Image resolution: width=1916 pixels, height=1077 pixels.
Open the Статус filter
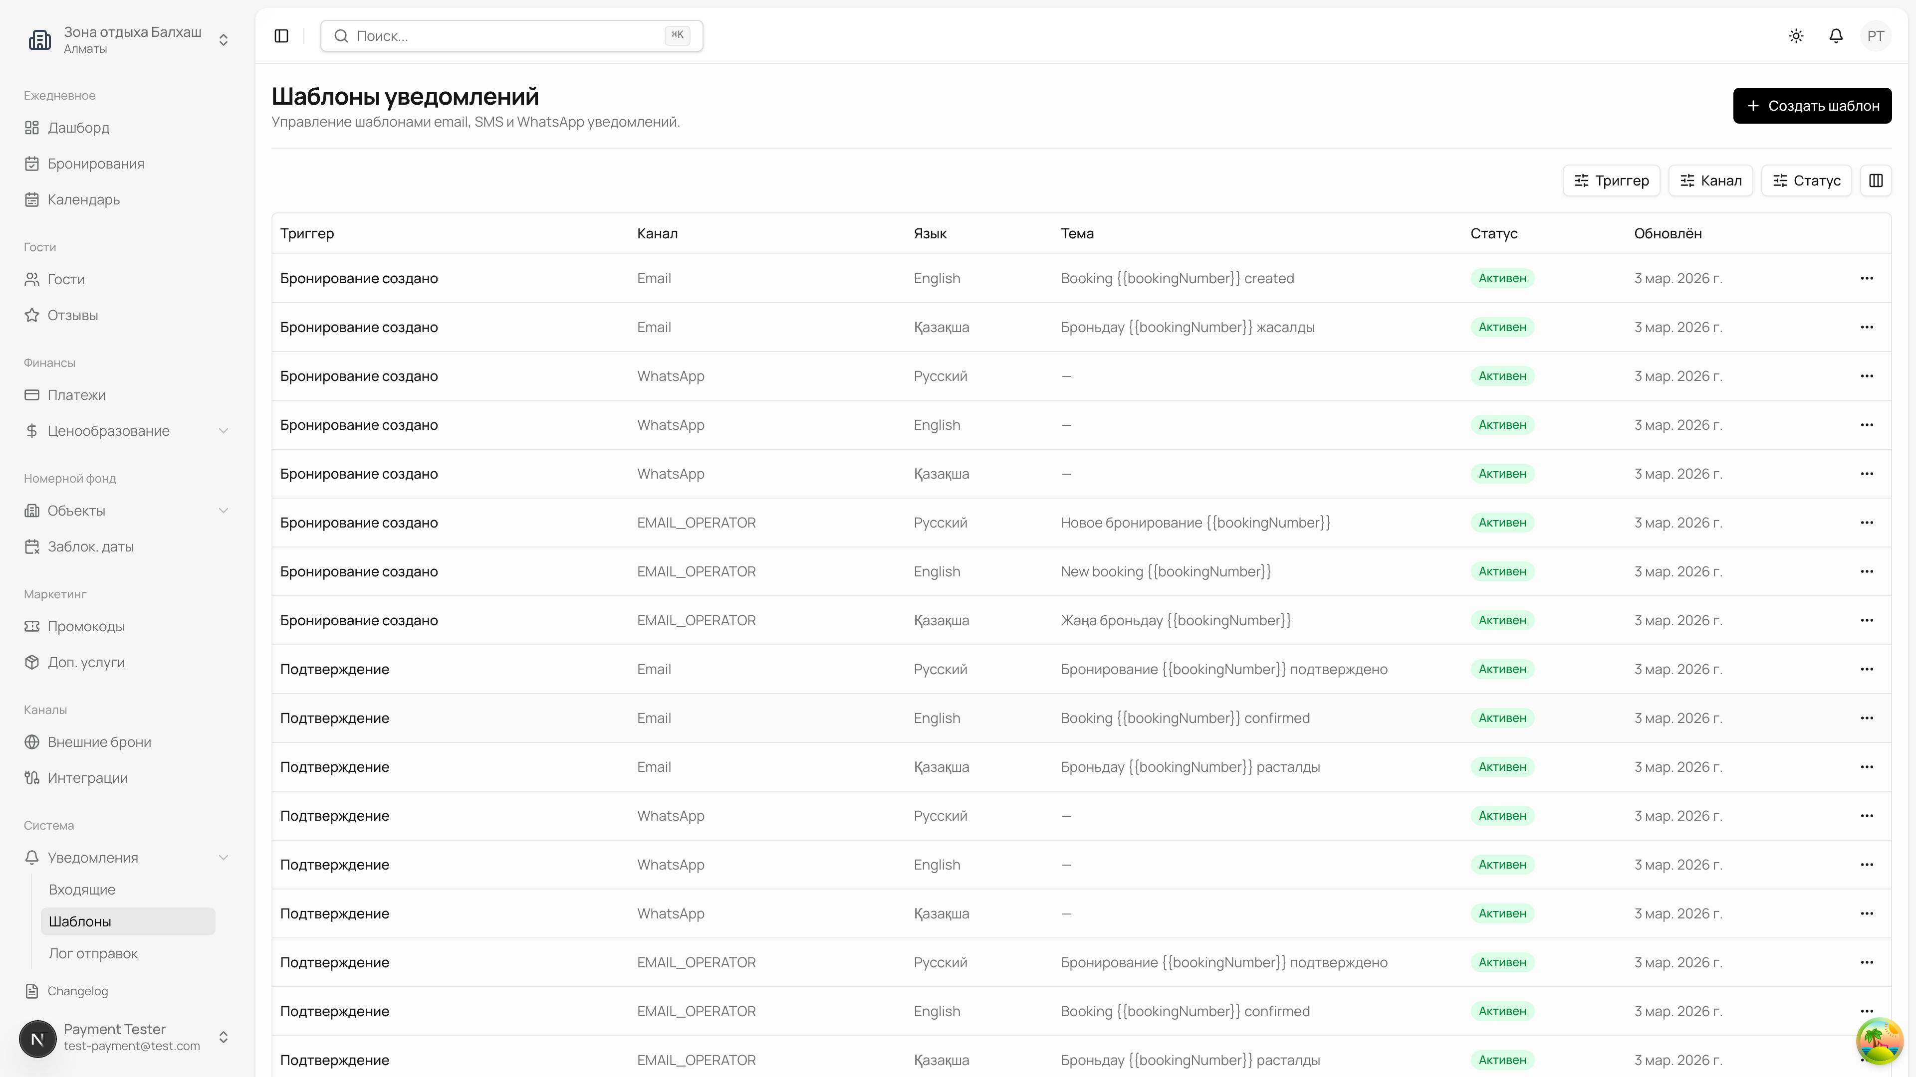1806,180
